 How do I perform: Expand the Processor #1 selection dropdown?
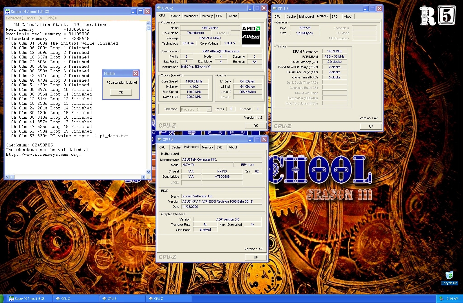209,109
